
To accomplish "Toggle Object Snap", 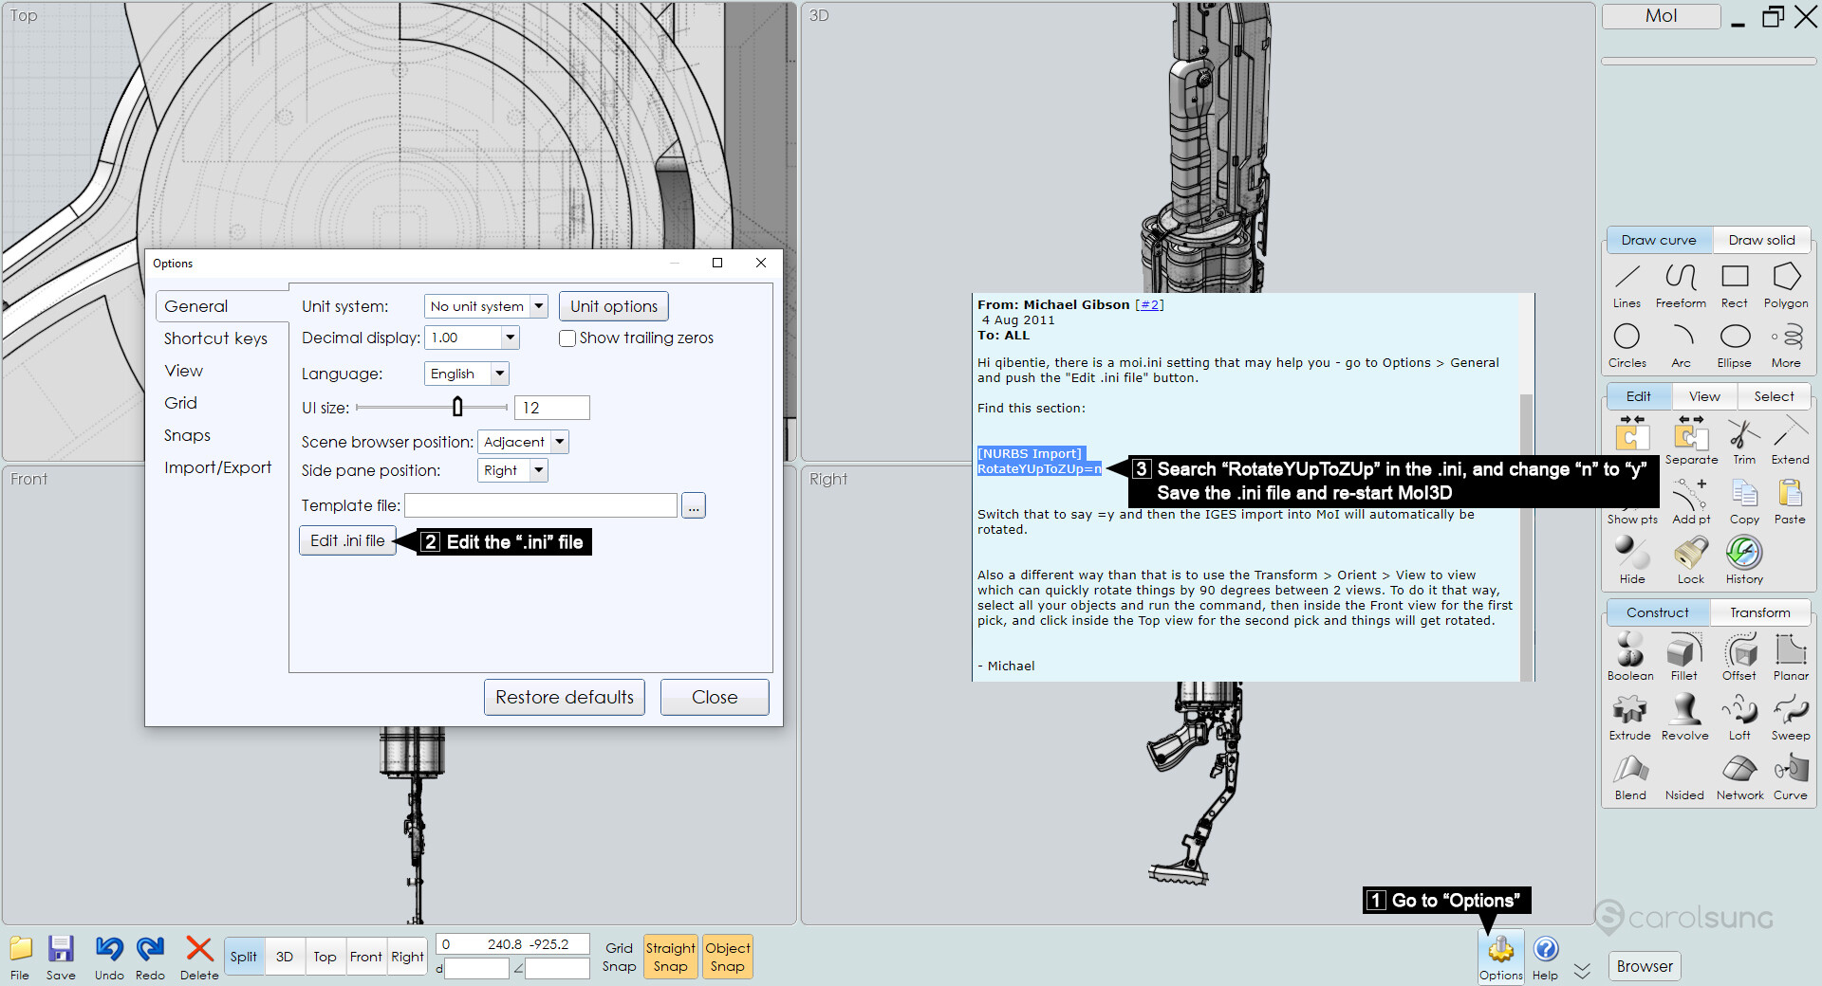I will coord(727,957).
